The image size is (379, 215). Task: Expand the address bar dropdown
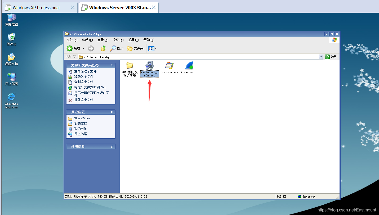(x=321, y=57)
